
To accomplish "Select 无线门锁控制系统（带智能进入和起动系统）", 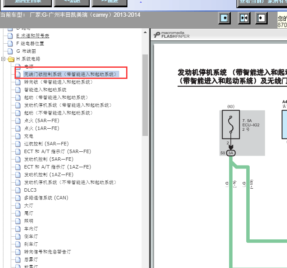I will coord(71,74).
